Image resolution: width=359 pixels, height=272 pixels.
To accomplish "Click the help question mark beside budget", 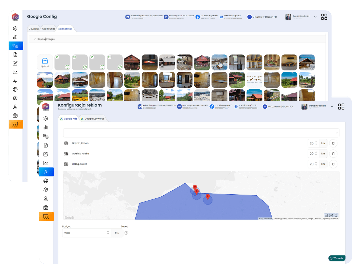I will point(126,233).
